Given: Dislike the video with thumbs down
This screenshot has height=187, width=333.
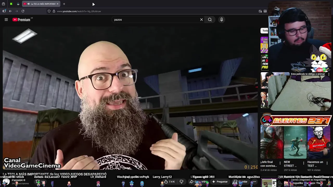Looking at the screenshot, I should pos(182,182).
